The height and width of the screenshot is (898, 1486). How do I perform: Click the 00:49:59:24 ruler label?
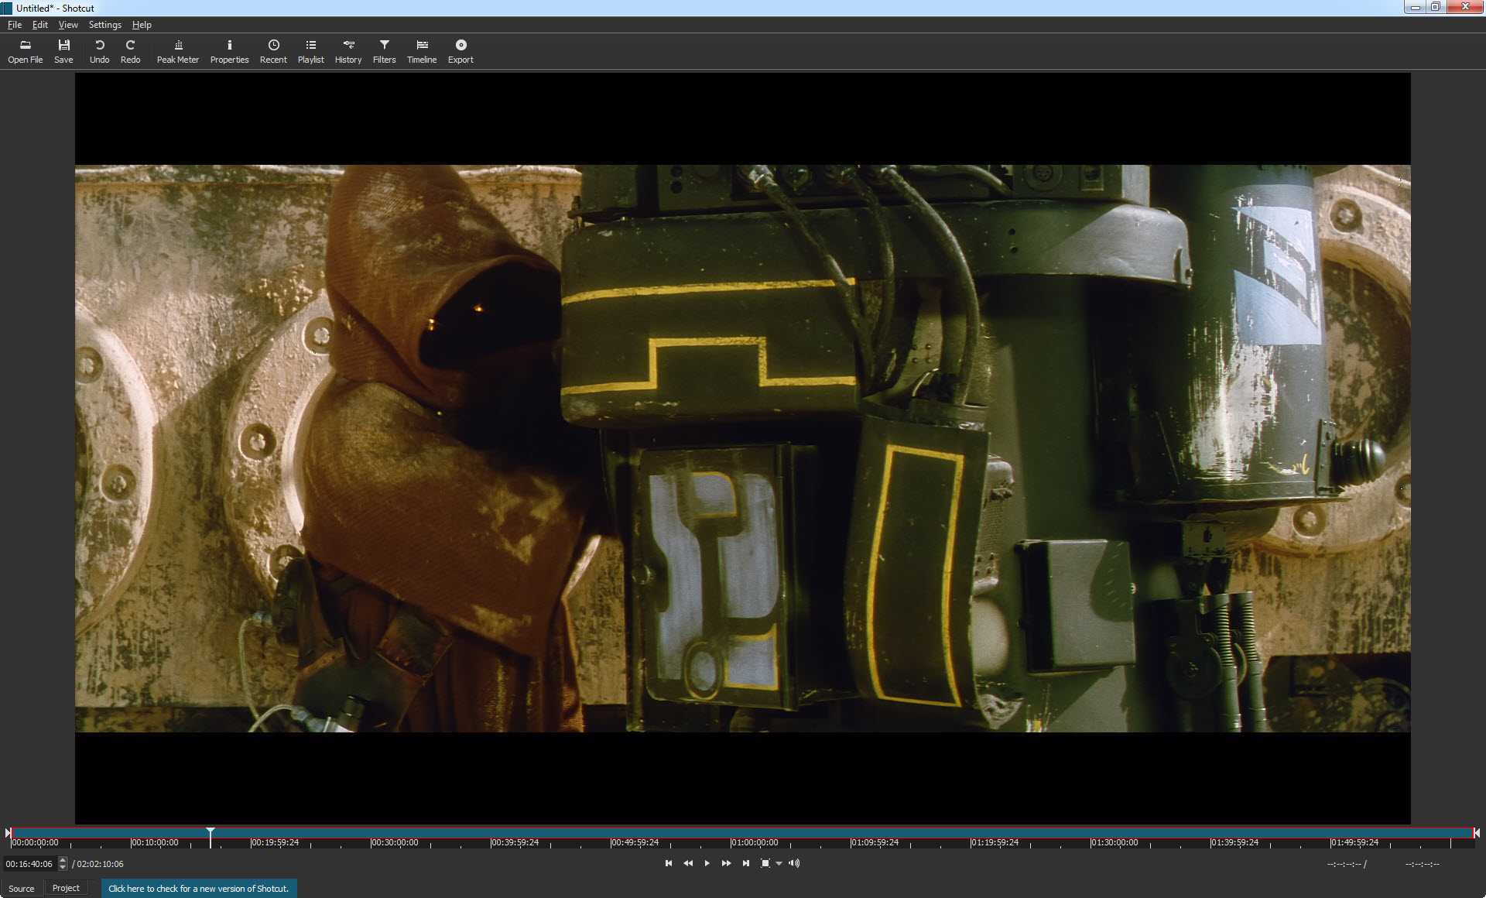pos(635,843)
